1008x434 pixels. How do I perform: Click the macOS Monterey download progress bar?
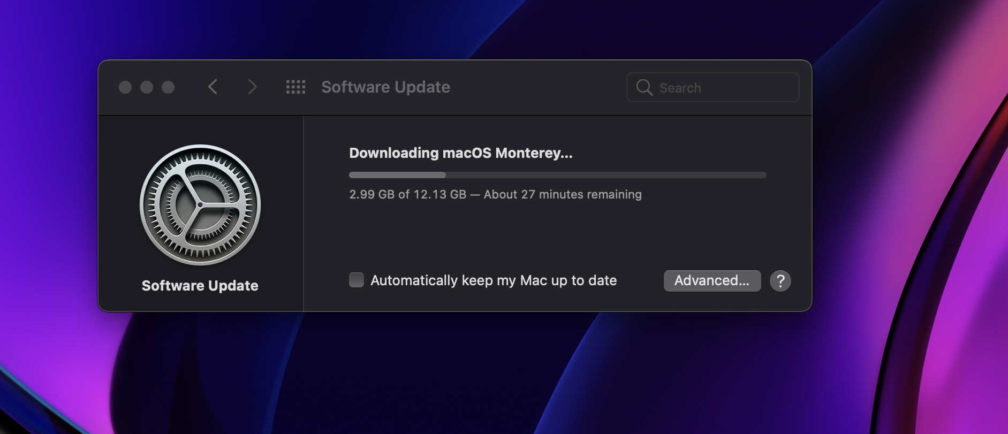coord(557,175)
